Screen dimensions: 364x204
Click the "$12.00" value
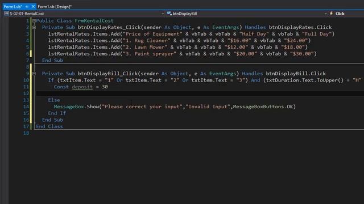[236, 47]
